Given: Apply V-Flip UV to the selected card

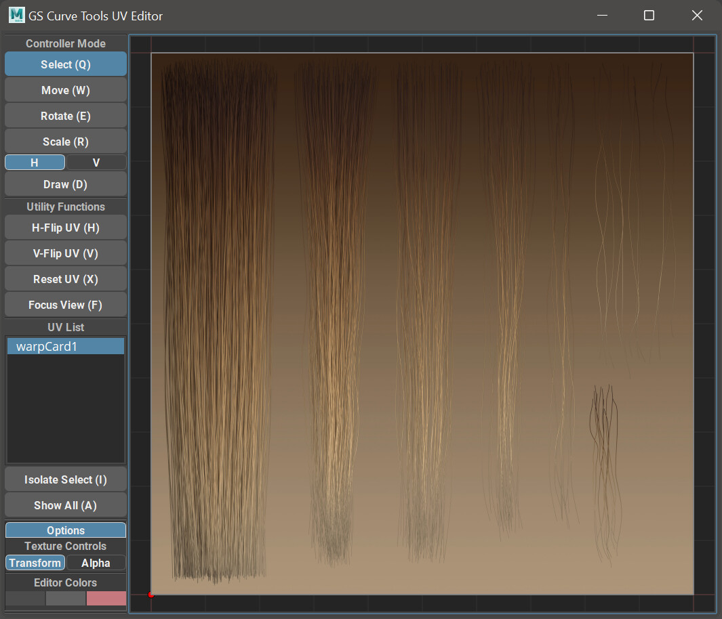Looking at the screenshot, I should [x=65, y=253].
